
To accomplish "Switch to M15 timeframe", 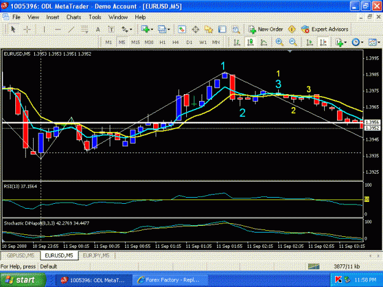I will pos(135,42).
